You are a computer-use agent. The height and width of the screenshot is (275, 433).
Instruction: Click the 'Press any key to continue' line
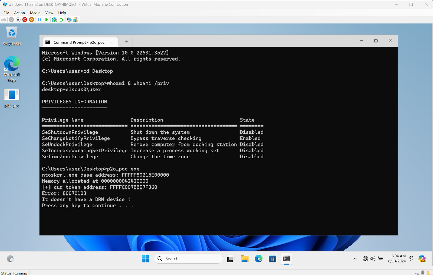(x=87, y=206)
